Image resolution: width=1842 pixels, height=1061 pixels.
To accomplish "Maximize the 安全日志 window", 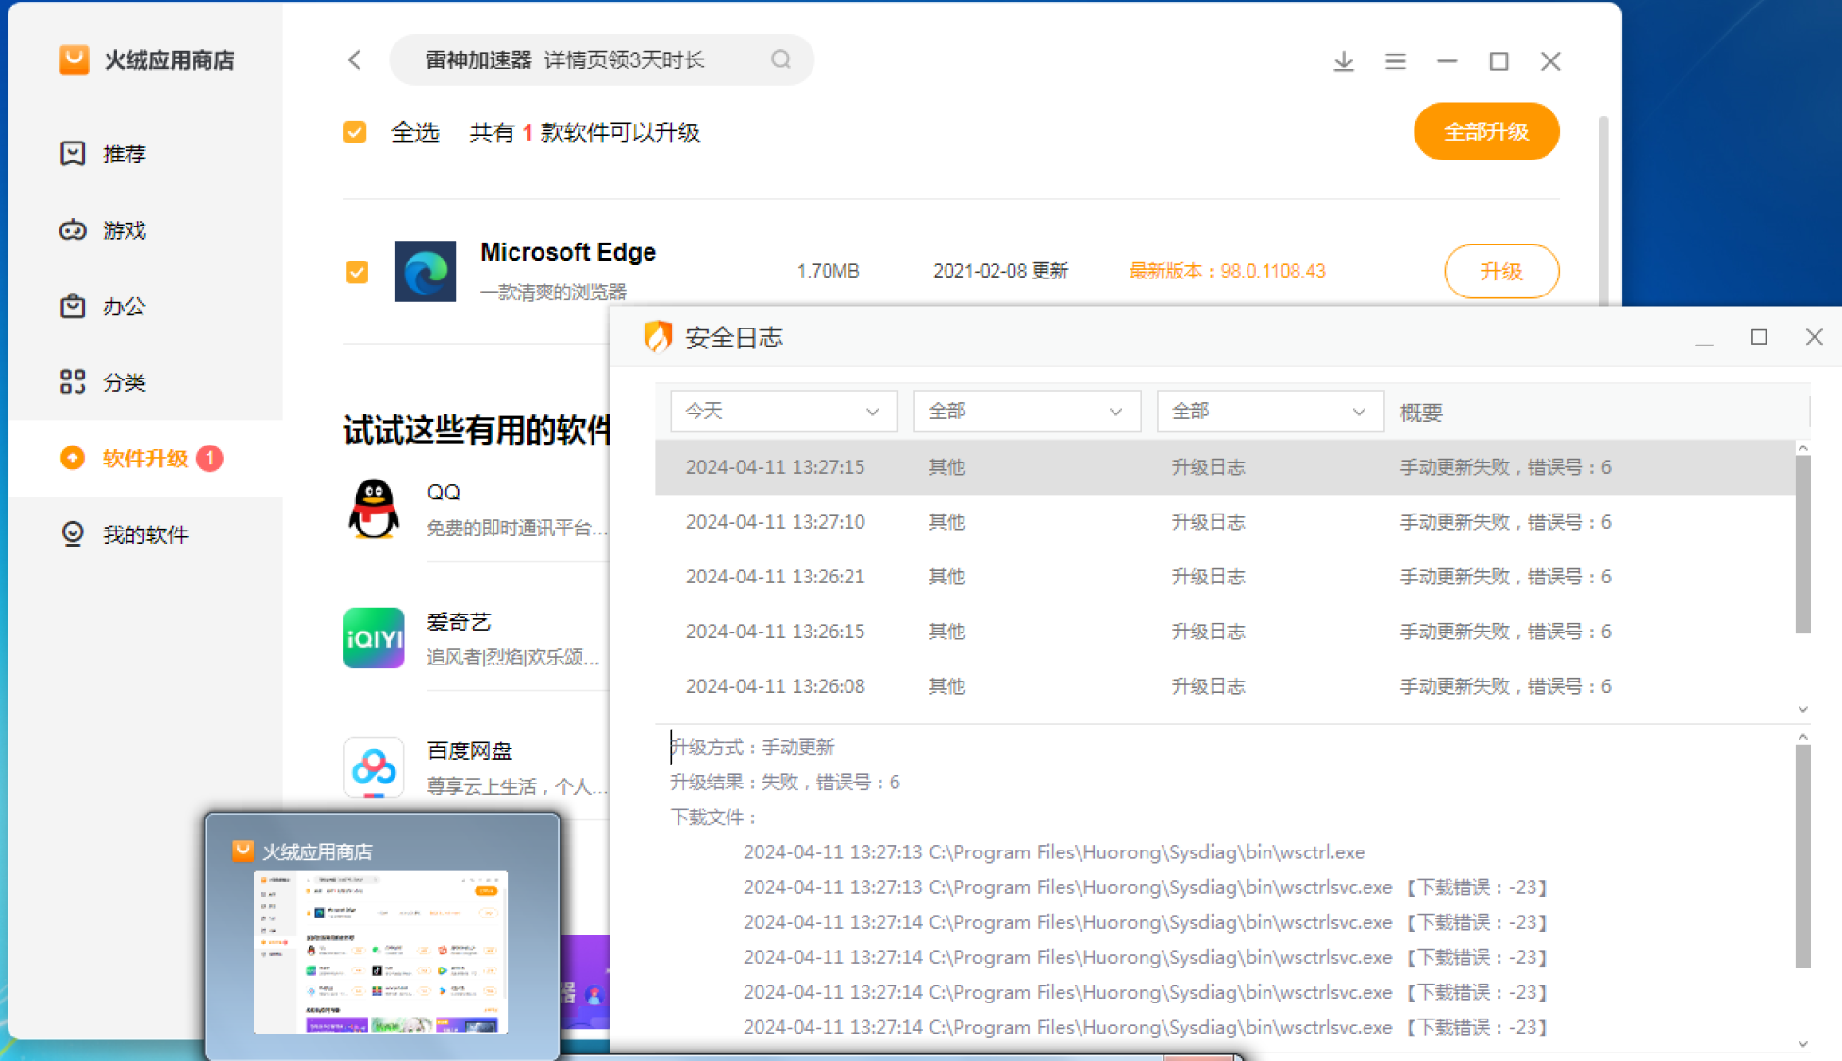I will (x=1759, y=337).
